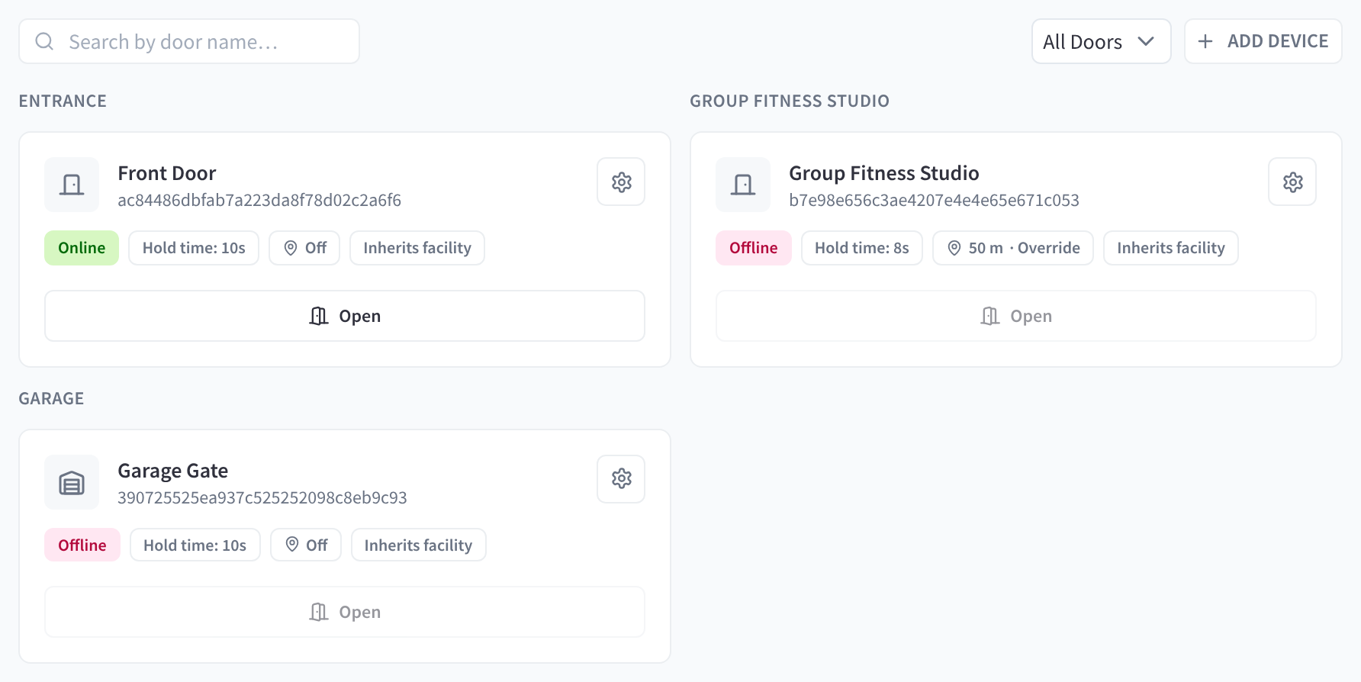Click Open button for Garage Gate

(x=345, y=612)
